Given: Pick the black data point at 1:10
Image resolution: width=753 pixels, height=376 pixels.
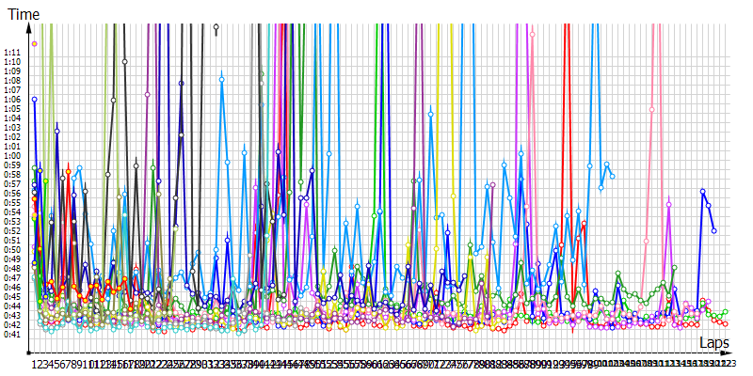Looking at the screenshot, I should point(125,62).
